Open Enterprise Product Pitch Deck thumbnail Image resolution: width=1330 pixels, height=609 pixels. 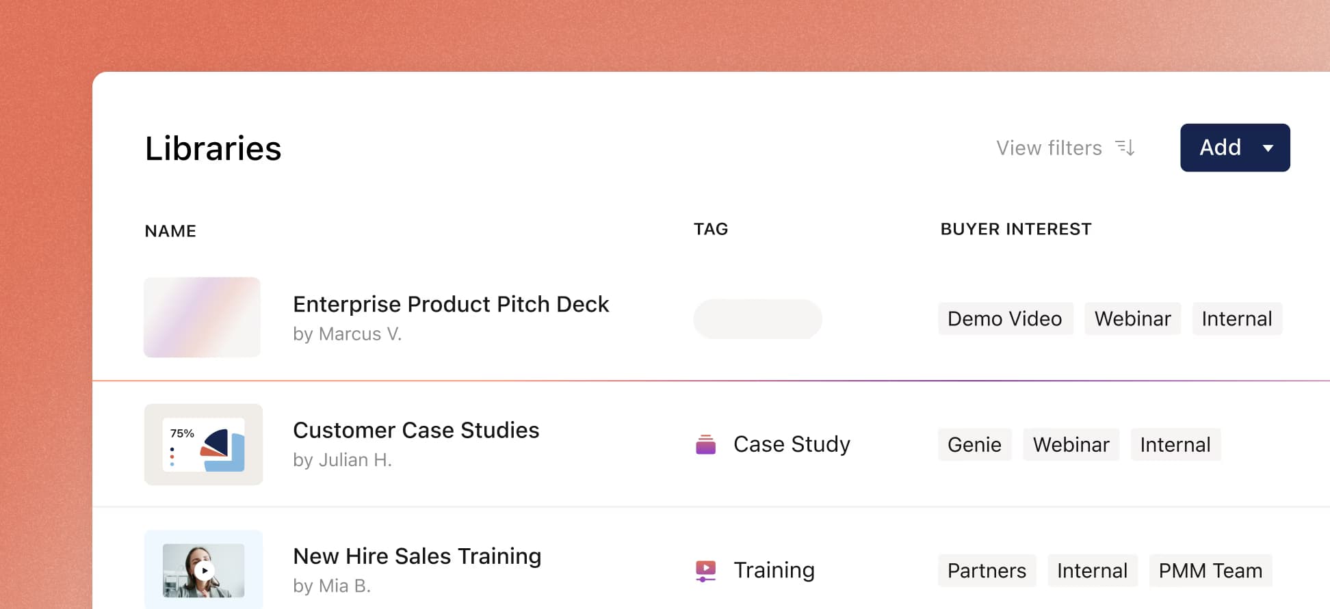point(202,317)
